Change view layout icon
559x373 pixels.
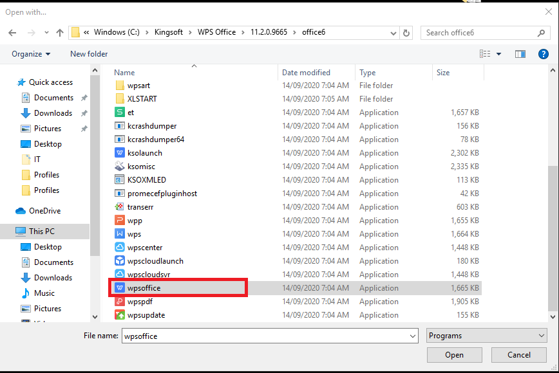coord(485,54)
